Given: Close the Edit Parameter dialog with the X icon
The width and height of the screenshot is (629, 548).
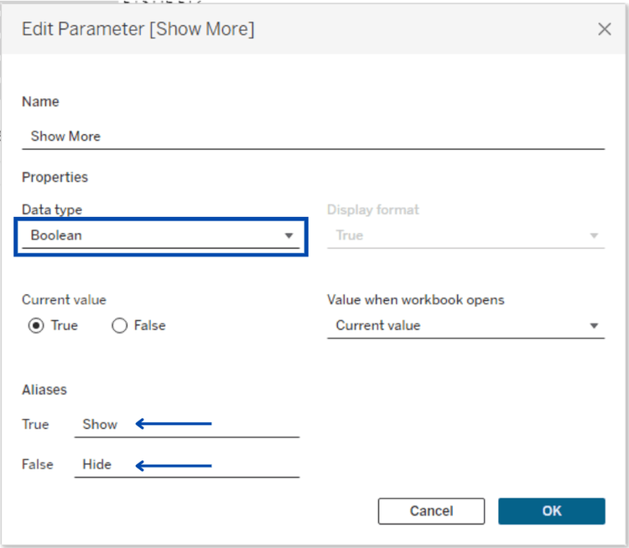Looking at the screenshot, I should 605,28.
